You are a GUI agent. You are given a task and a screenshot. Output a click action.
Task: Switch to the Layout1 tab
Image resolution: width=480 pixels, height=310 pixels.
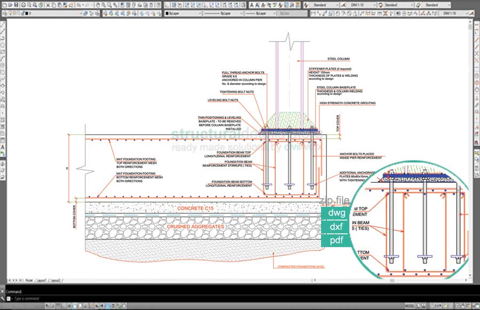41,280
